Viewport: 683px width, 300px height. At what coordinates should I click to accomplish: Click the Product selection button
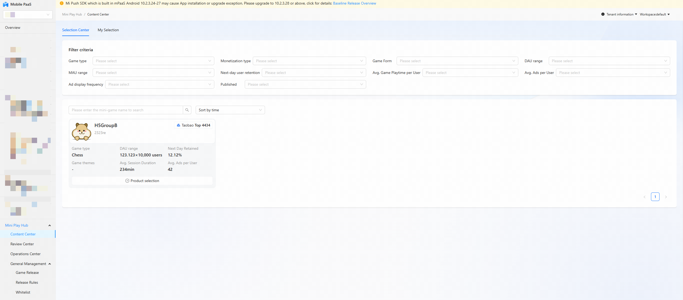142,181
